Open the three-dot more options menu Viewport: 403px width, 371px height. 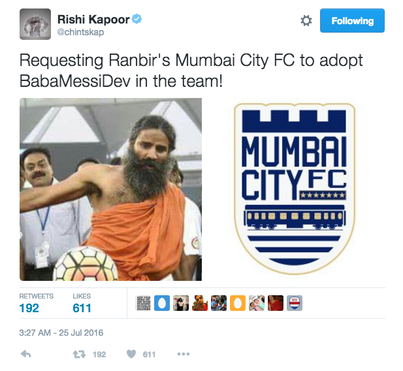pos(184,354)
